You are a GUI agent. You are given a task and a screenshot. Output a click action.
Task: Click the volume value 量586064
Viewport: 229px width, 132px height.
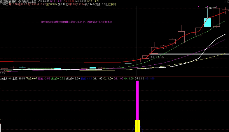pyautogui.click(x=52, y=4)
